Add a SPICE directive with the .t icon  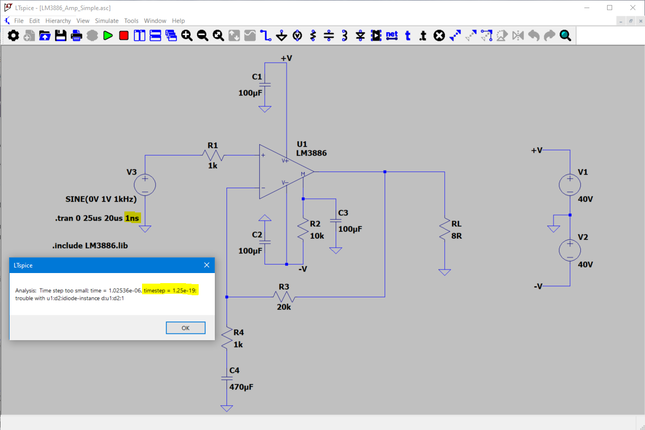tap(424, 35)
